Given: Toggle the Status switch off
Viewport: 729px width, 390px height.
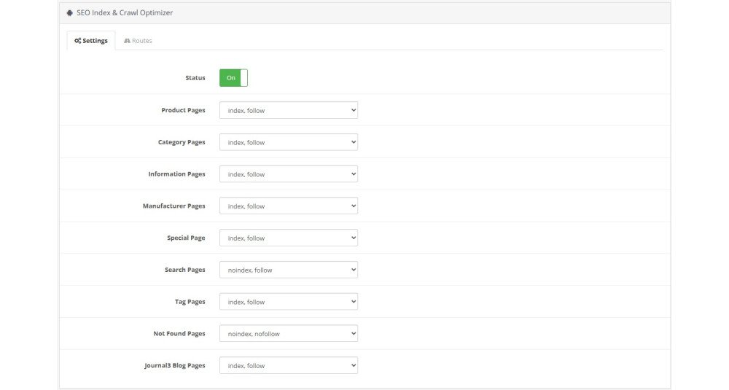Looking at the screenshot, I should click(233, 77).
